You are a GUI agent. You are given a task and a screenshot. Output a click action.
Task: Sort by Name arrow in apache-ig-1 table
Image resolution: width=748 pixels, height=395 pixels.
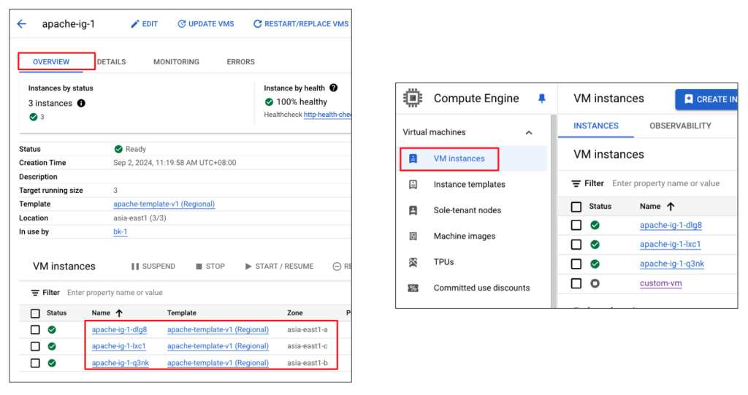click(119, 313)
